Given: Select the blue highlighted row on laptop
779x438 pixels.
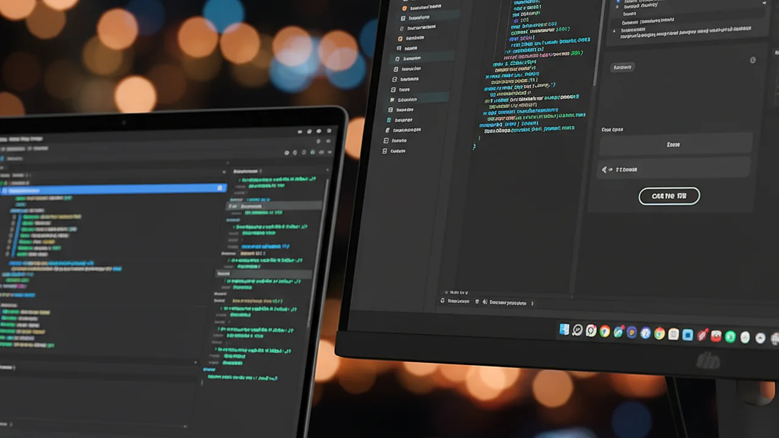Looking at the screenshot, I should [x=113, y=189].
